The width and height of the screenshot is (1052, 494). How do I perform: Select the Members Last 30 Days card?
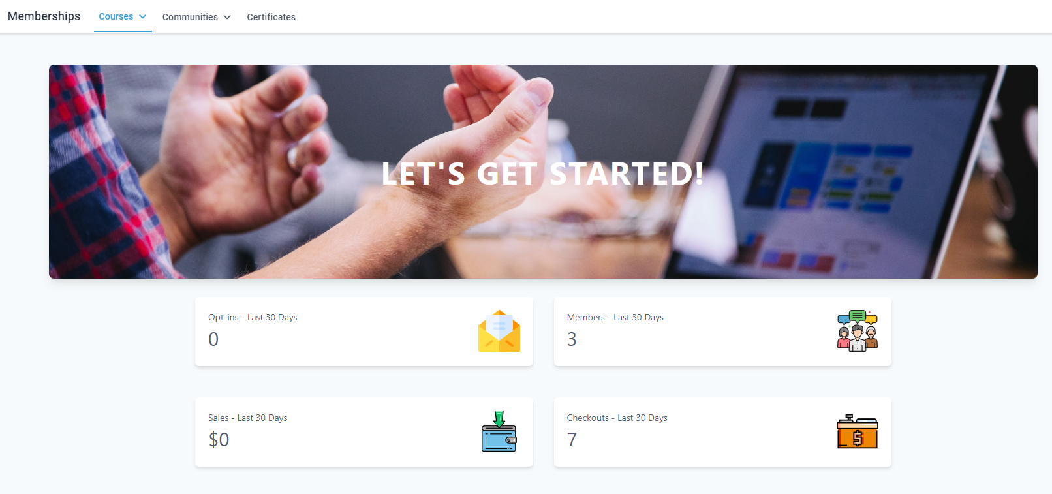point(722,332)
